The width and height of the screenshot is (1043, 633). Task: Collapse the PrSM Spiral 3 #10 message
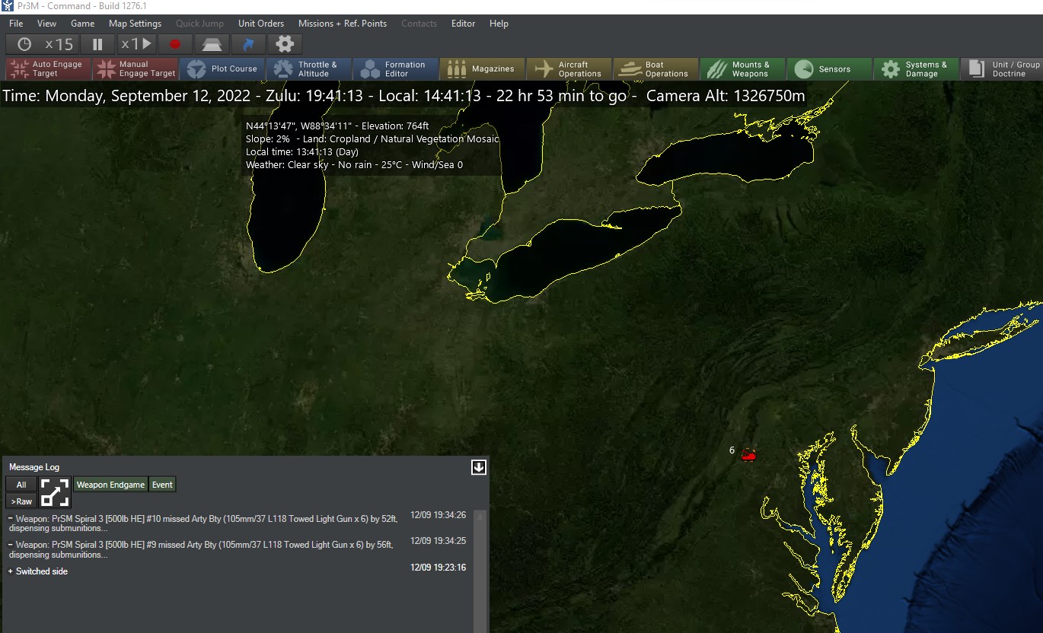[9, 518]
